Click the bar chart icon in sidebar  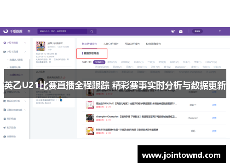5,101
